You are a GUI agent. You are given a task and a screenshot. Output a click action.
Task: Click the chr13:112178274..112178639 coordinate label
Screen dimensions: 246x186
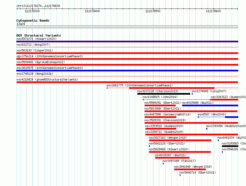tap(38, 6)
